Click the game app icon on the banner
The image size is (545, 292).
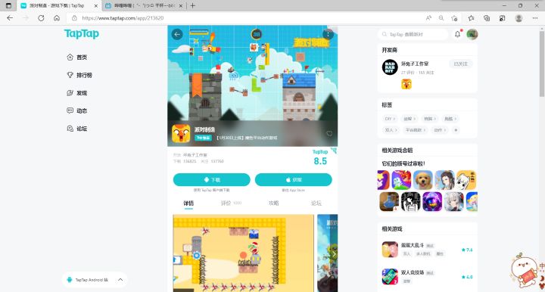pyautogui.click(x=181, y=133)
